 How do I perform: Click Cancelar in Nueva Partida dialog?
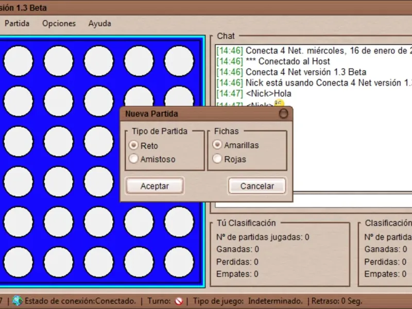click(x=257, y=186)
